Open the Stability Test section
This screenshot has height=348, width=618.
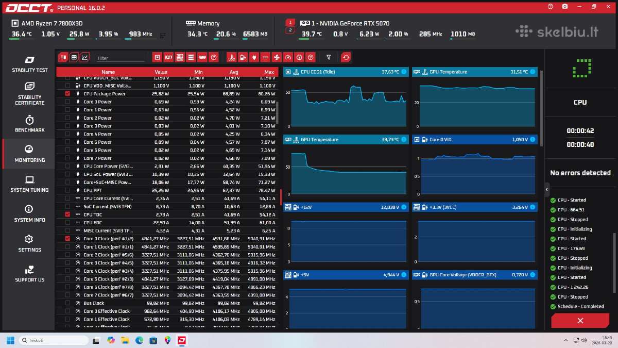pyautogui.click(x=29, y=64)
